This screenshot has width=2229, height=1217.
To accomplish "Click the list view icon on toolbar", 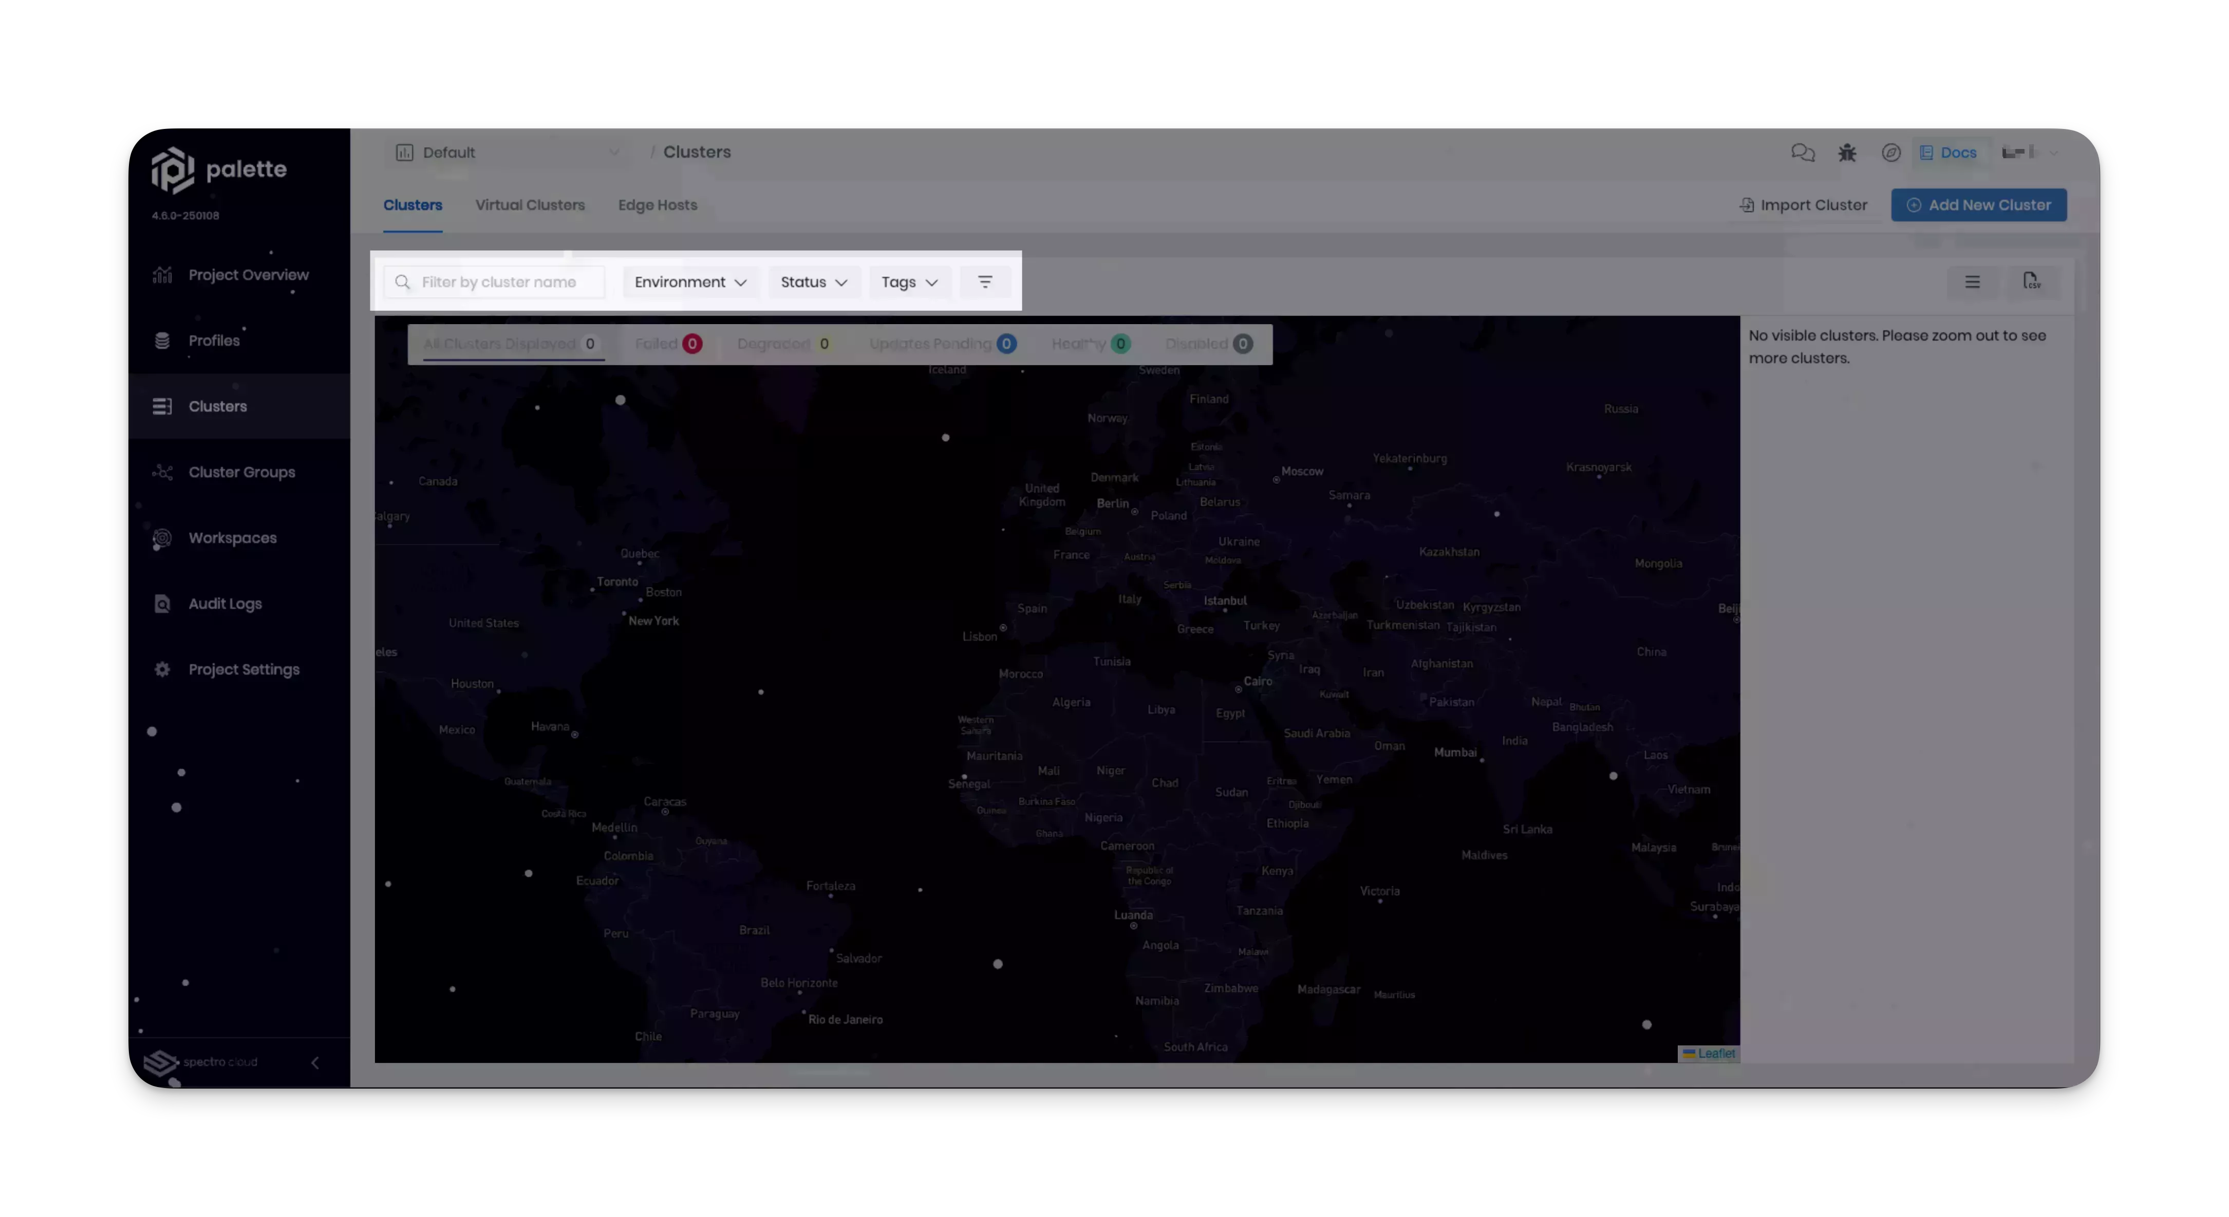I will (1973, 282).
